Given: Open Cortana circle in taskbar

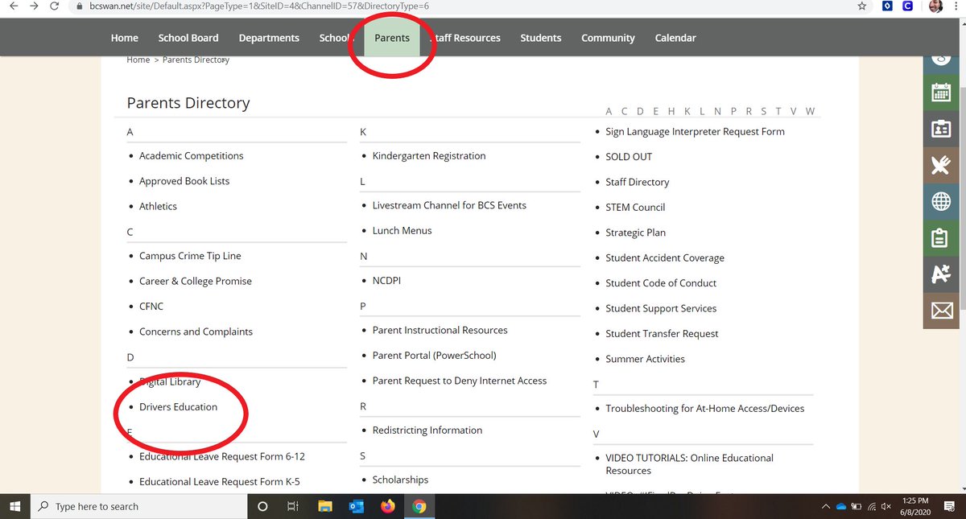Looking at the screenshot, I should click(262, 506).
